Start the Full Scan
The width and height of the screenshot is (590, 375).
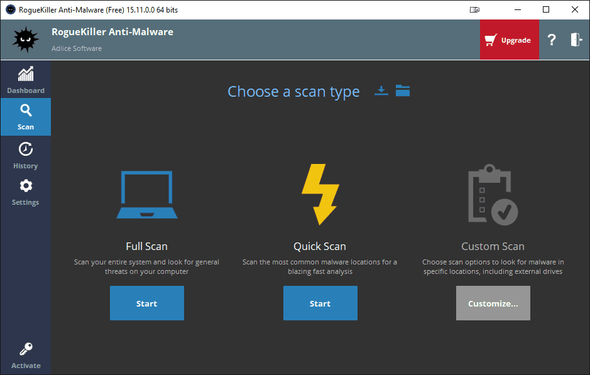pos(147,303)
